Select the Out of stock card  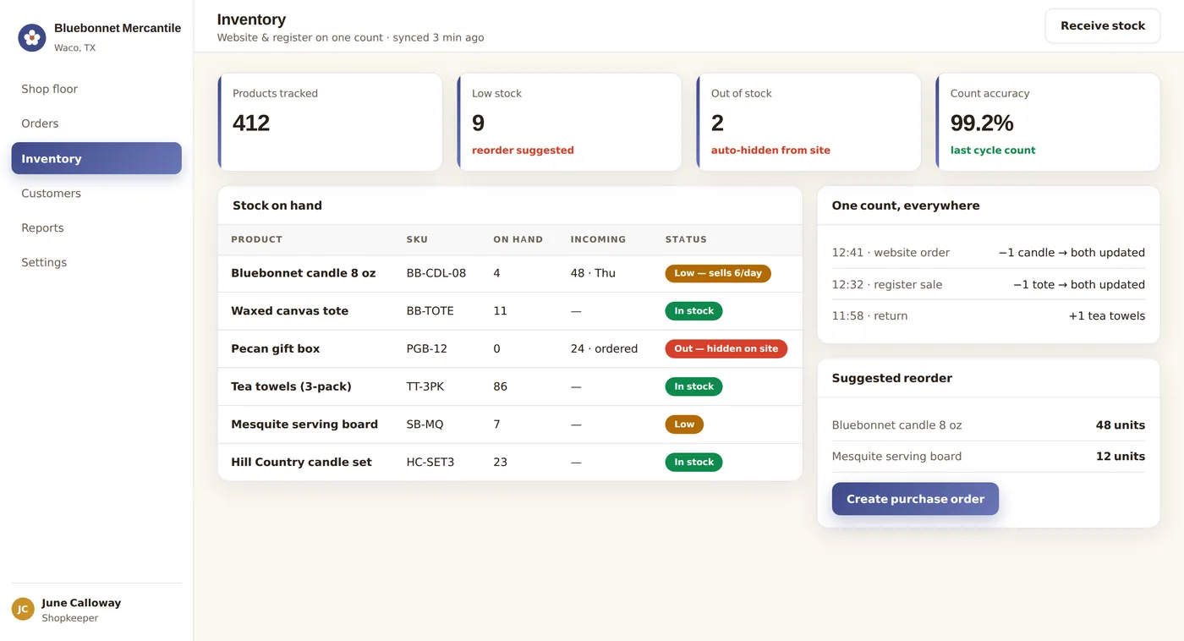809,122
